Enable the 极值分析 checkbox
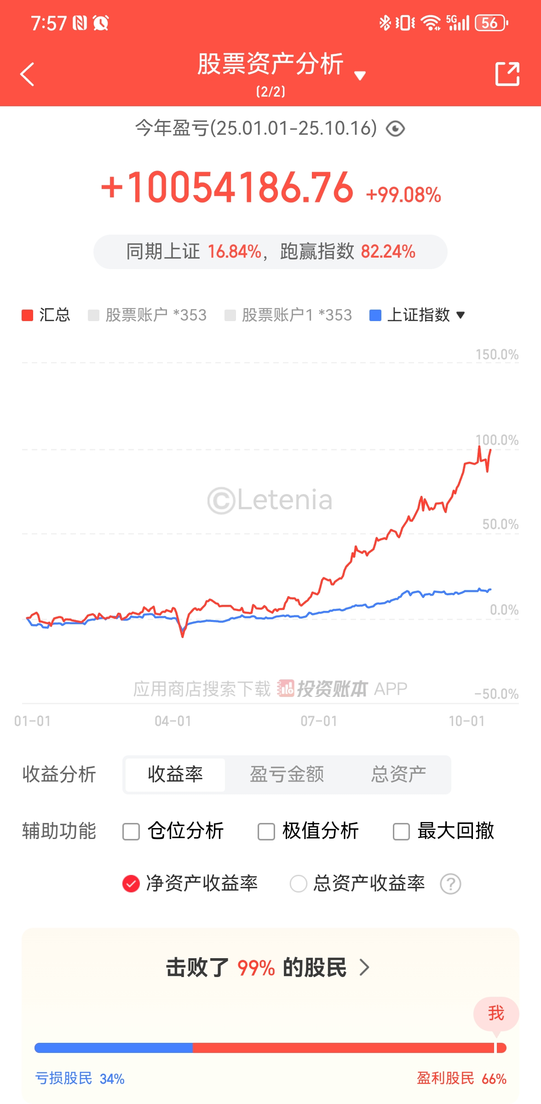This screenshot has height=1104, width=541. coord(266,832)
